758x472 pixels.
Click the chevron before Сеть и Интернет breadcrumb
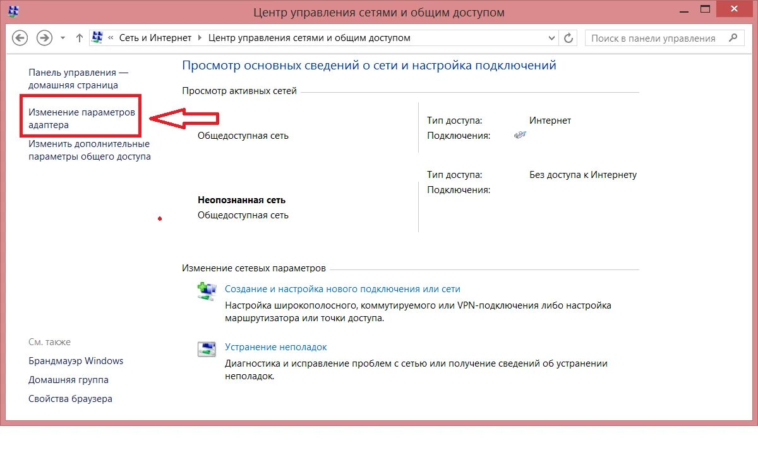pos(111,38)
